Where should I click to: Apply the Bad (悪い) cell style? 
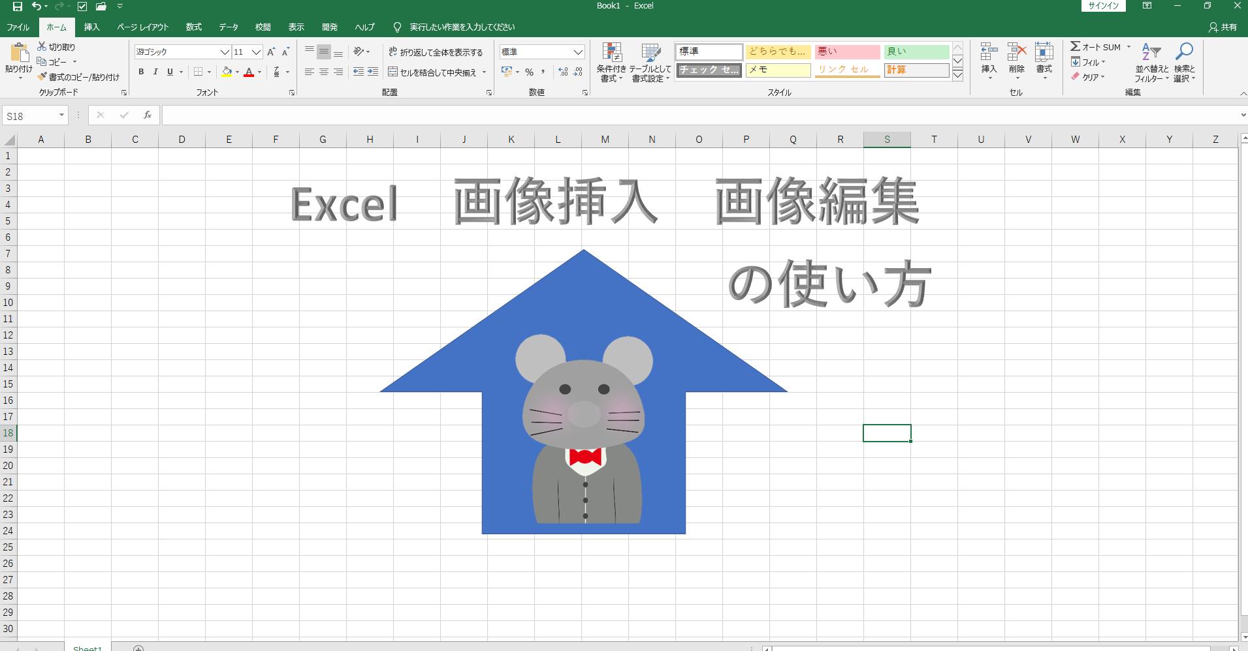pyautogui.click(x=847, y=52)
